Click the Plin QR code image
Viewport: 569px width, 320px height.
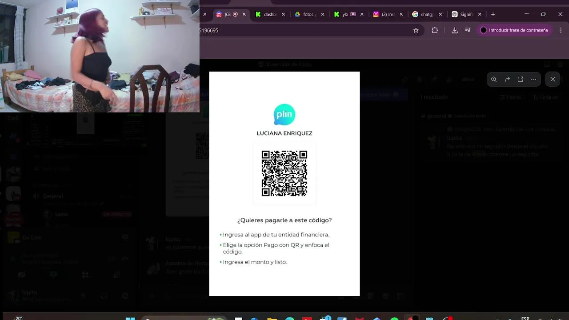click(284, 173)
